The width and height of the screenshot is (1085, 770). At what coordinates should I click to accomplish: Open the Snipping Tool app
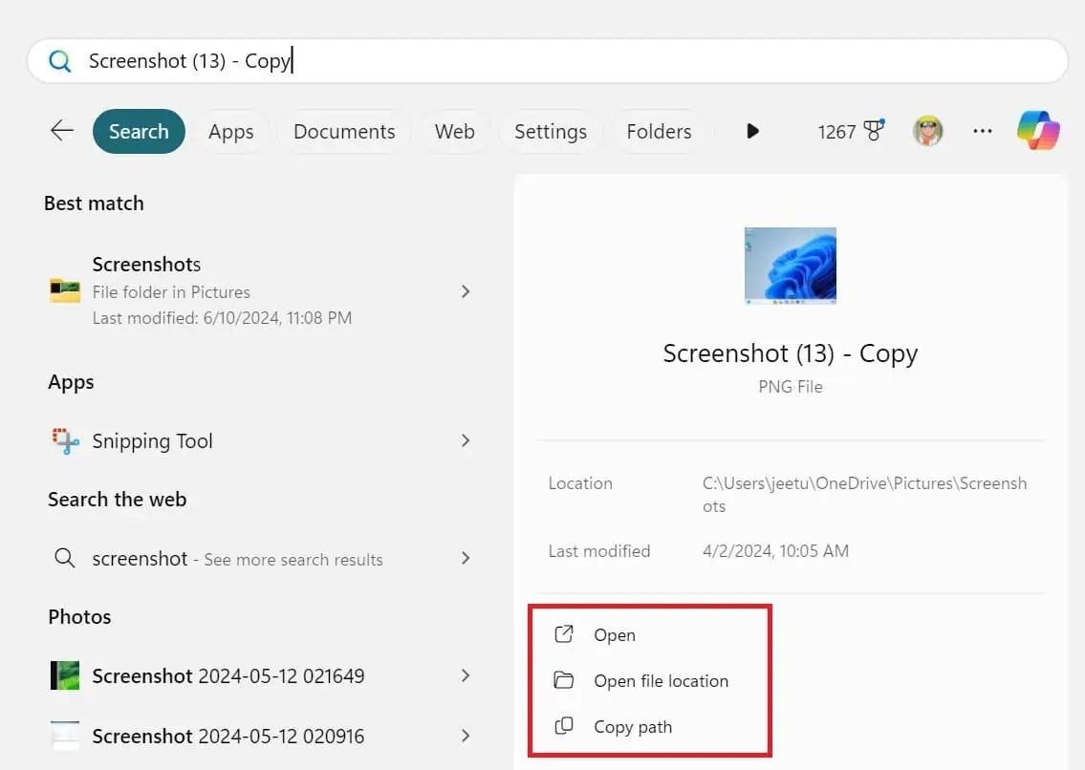(151, 440)
